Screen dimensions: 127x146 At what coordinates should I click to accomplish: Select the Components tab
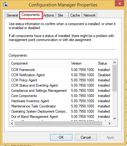31,15
